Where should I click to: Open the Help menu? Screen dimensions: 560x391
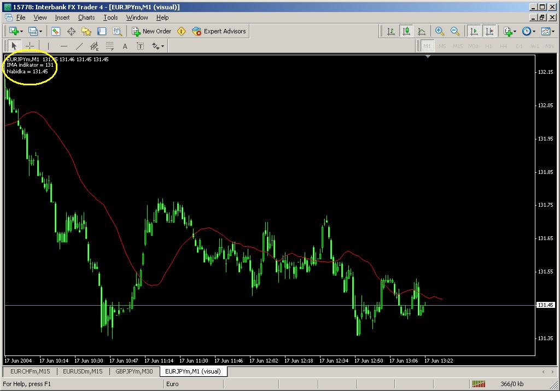162,17
